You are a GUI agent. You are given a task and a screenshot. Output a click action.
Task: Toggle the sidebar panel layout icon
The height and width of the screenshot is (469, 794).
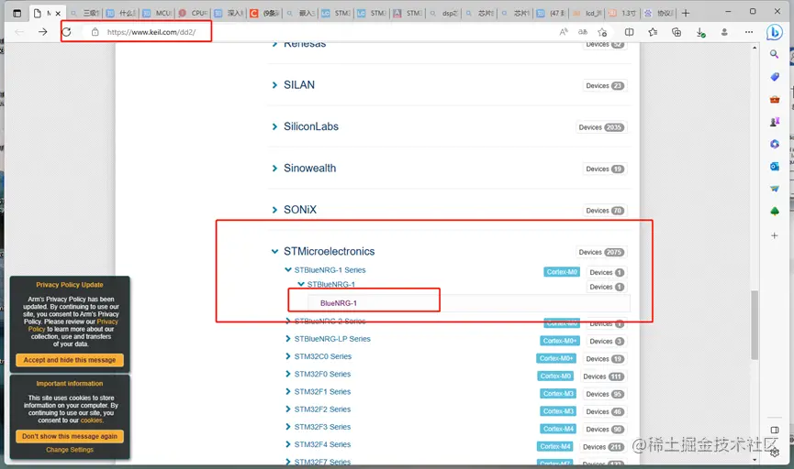pyautogui.click(x=774, y=431)
